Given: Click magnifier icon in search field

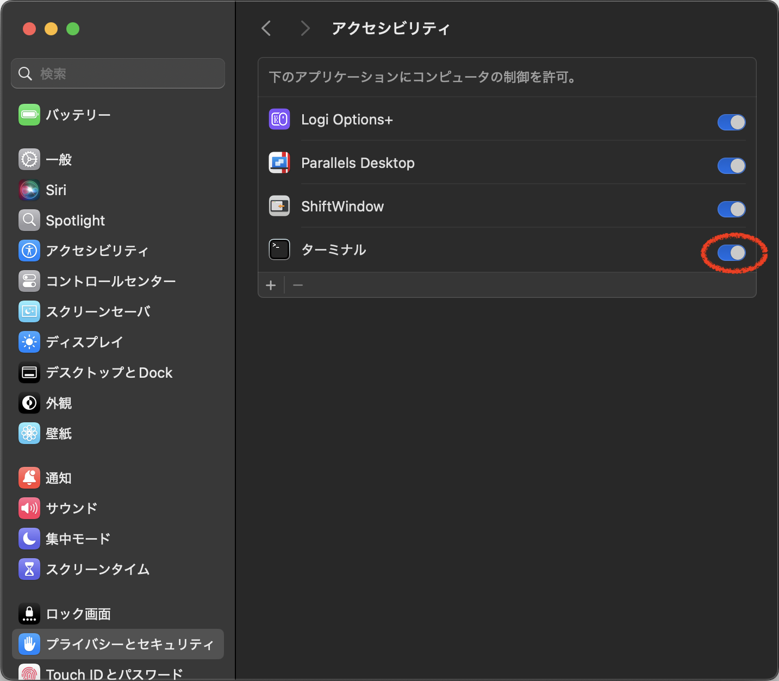Looking at the screenshot, I should (x=26, y=73).
